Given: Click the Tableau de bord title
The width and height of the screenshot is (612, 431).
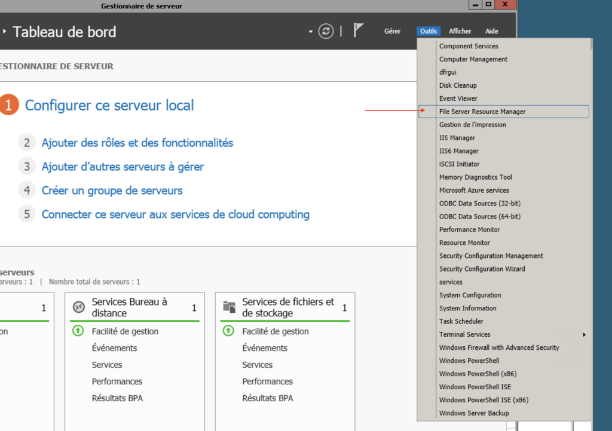Looking at the screenshot, I should pos(65,32).
